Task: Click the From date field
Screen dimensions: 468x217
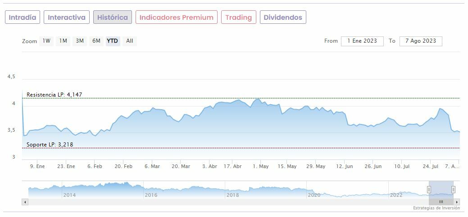Action: (362, 41)
